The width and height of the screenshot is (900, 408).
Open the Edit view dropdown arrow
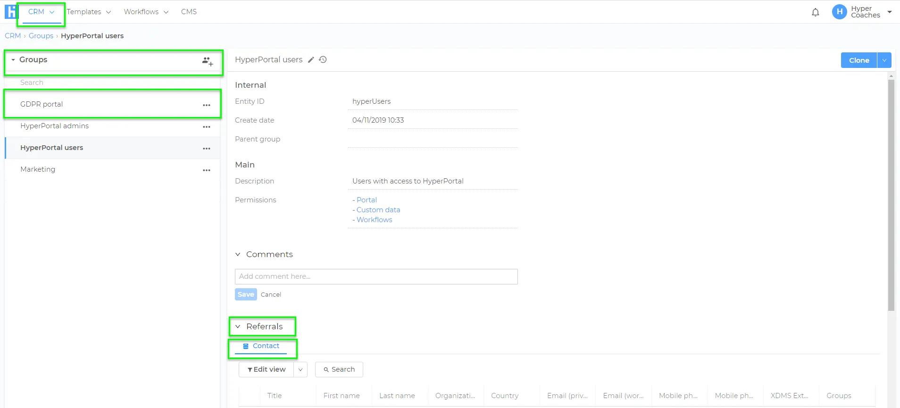tap(300, 369)
